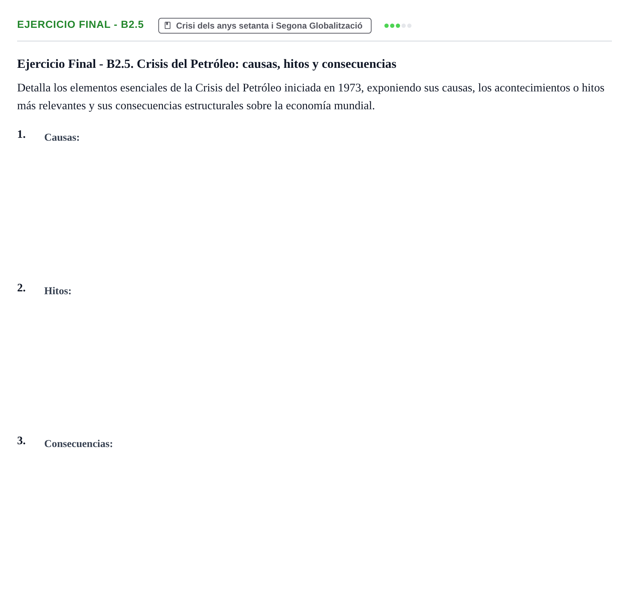Open the 'Crisi dels anys setanta i Segona Globalització' tag
This screenshot has width=629, height=592.
click(265, 26)
